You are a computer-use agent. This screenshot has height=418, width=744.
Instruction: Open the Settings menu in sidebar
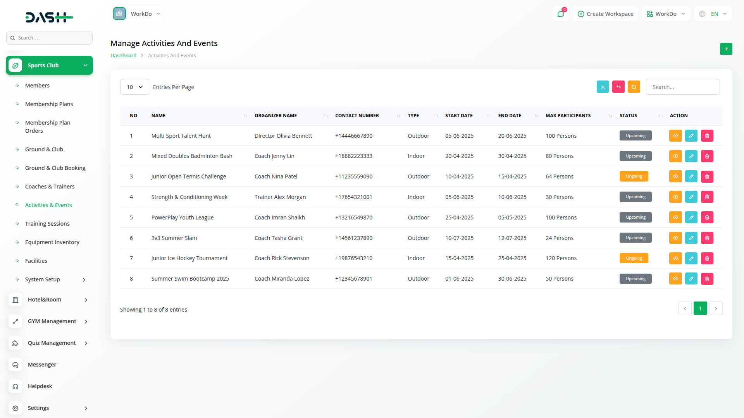(49, 408)
